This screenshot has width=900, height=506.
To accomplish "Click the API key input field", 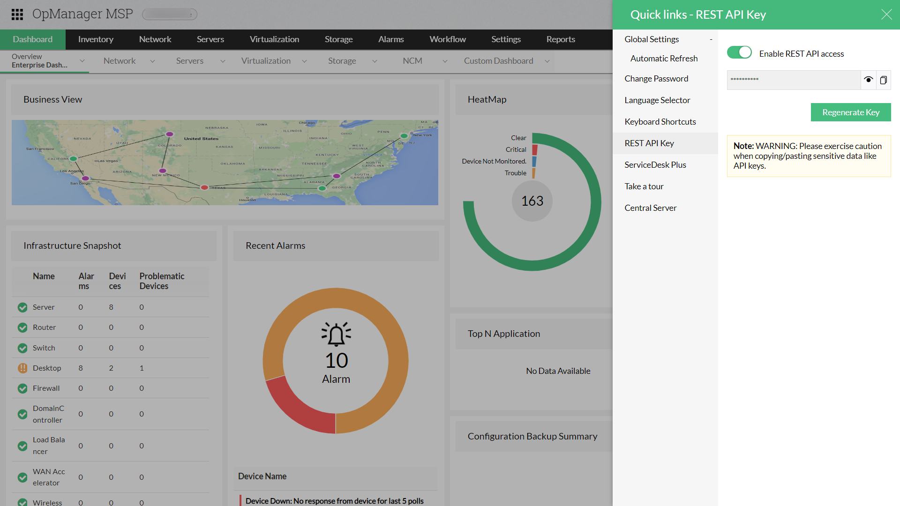I will click(793, 80).
